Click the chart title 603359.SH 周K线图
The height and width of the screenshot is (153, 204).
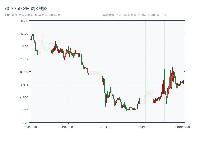26,9
